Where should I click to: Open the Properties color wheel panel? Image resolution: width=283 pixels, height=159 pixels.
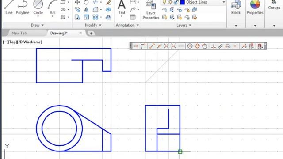255,8
